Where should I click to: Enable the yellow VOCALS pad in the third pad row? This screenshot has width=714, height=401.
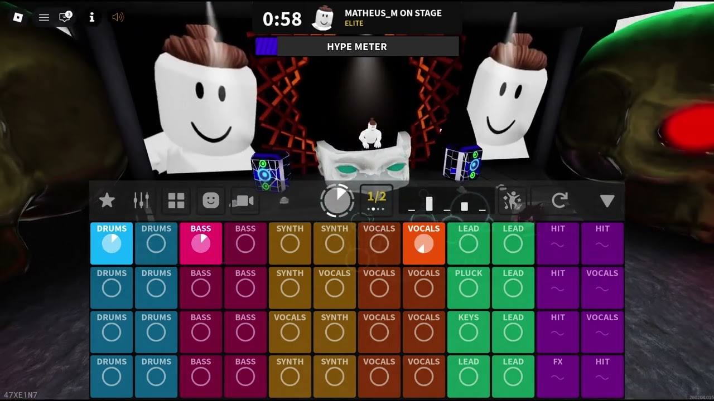coord(290,332)
